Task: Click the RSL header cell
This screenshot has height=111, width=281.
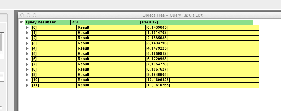Action: coord(105,23)
